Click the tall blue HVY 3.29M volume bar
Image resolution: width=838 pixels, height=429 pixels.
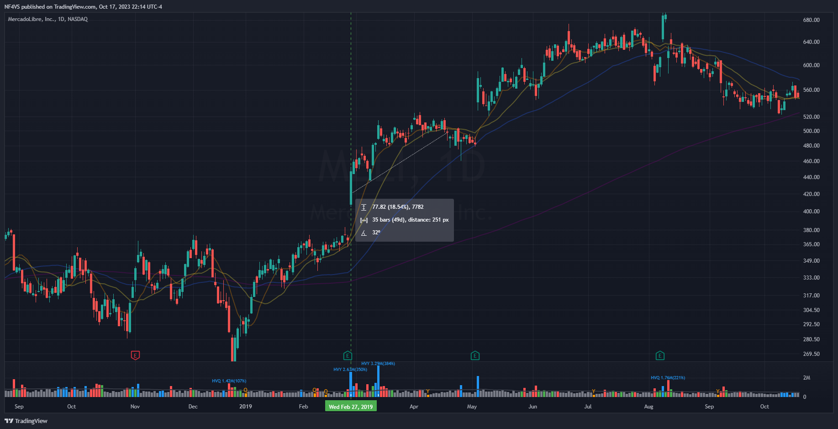pos(378,381)
